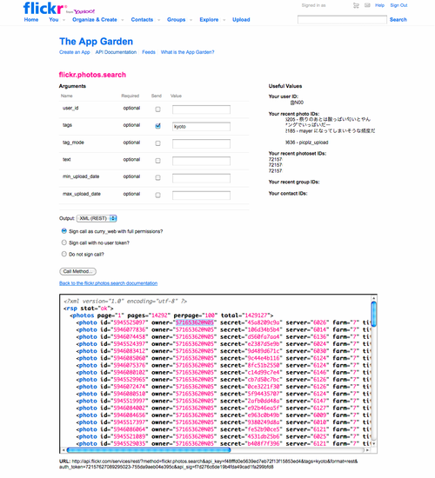The height and width of the screenshot is (478, 435).
Task: Enable the tag_mode Send checkbox
Action: coord(157,143)
